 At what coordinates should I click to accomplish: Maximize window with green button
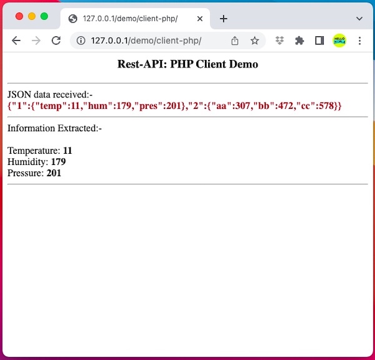pyautogui.click(x=44, y=16)
